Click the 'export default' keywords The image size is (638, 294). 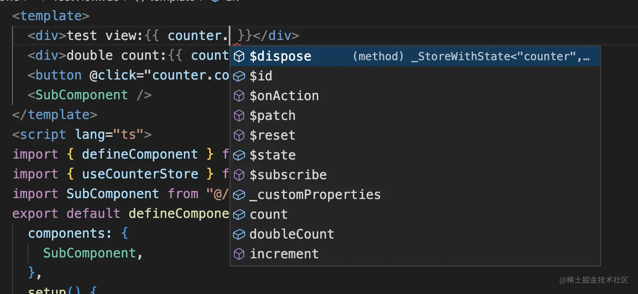point(66,214)
